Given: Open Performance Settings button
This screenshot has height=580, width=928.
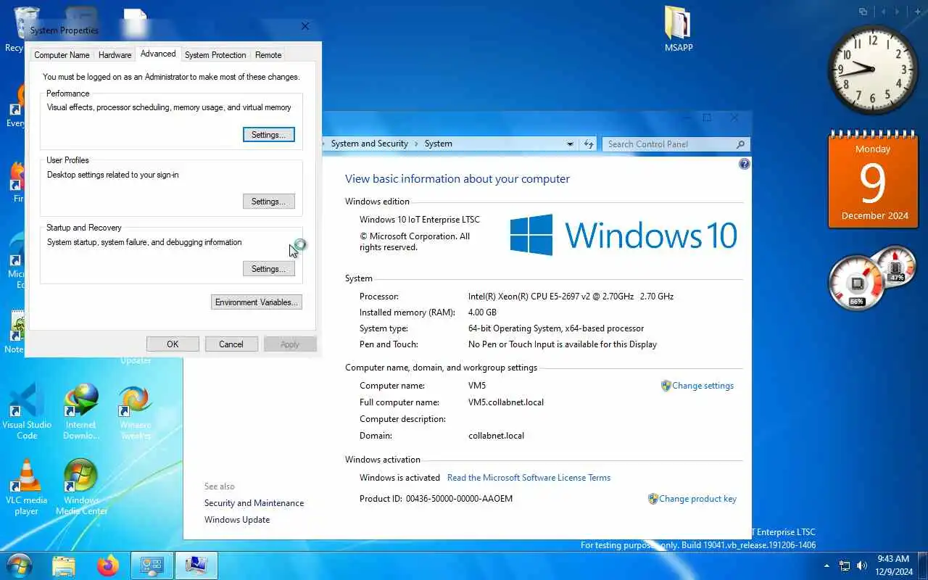Looking at the screenshot, I should point(268,135).
